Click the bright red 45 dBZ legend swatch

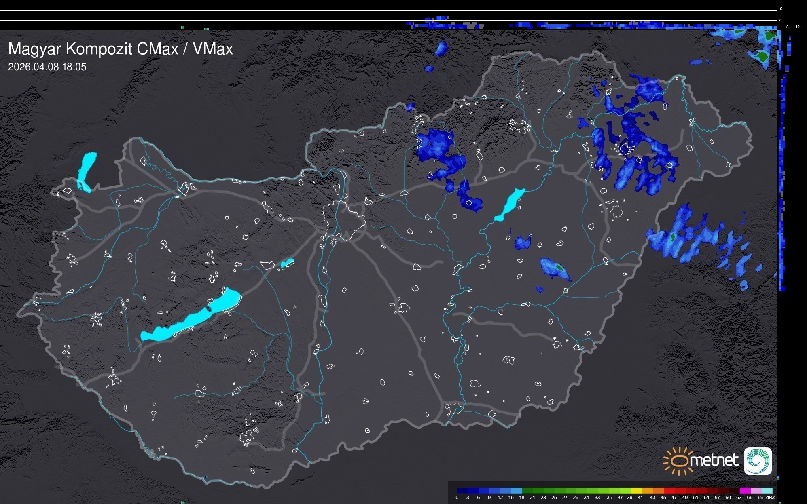(669, 491)
